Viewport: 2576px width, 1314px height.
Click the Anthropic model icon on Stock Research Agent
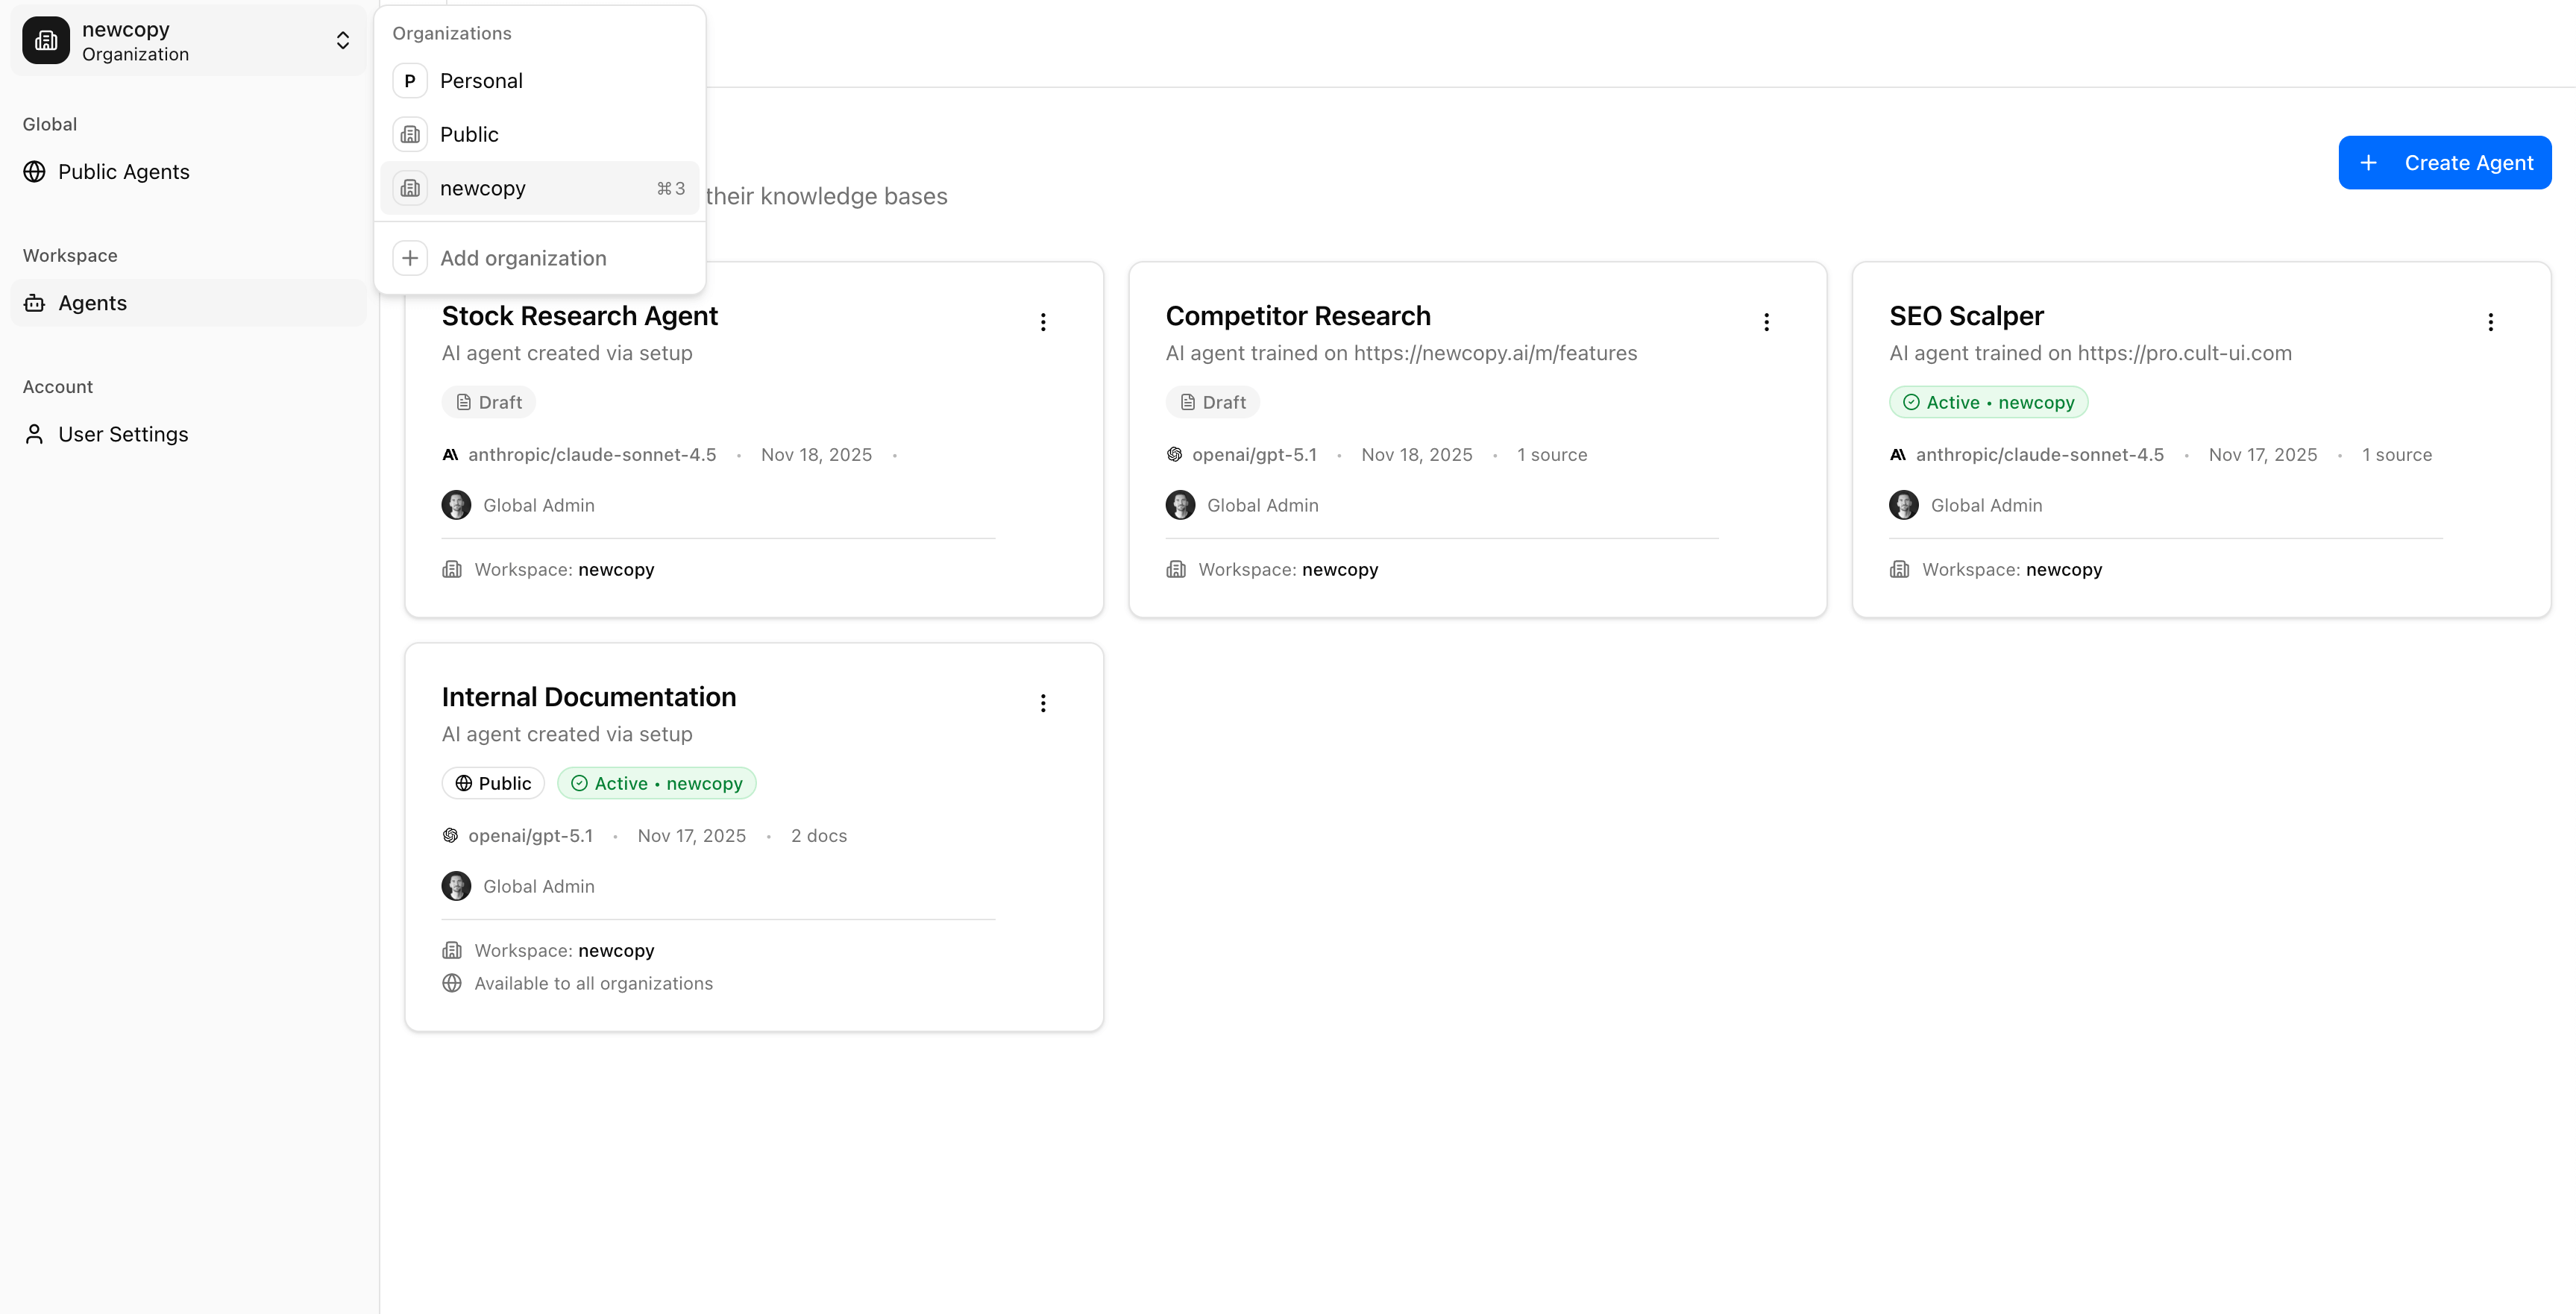[451, 454]
